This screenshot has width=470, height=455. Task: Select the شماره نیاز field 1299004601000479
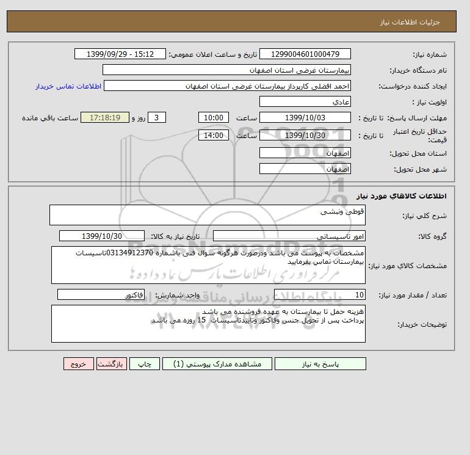[305, 54]
